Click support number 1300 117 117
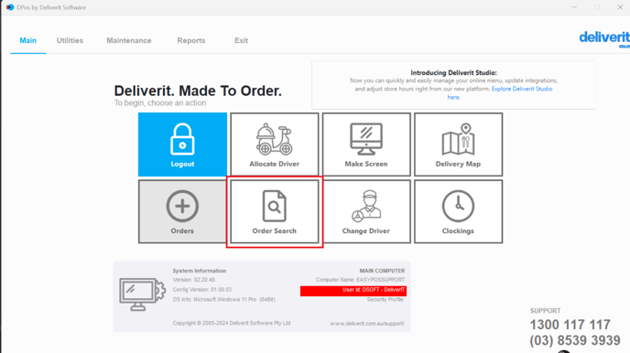 pyautogui.click(x=570, y=325)
